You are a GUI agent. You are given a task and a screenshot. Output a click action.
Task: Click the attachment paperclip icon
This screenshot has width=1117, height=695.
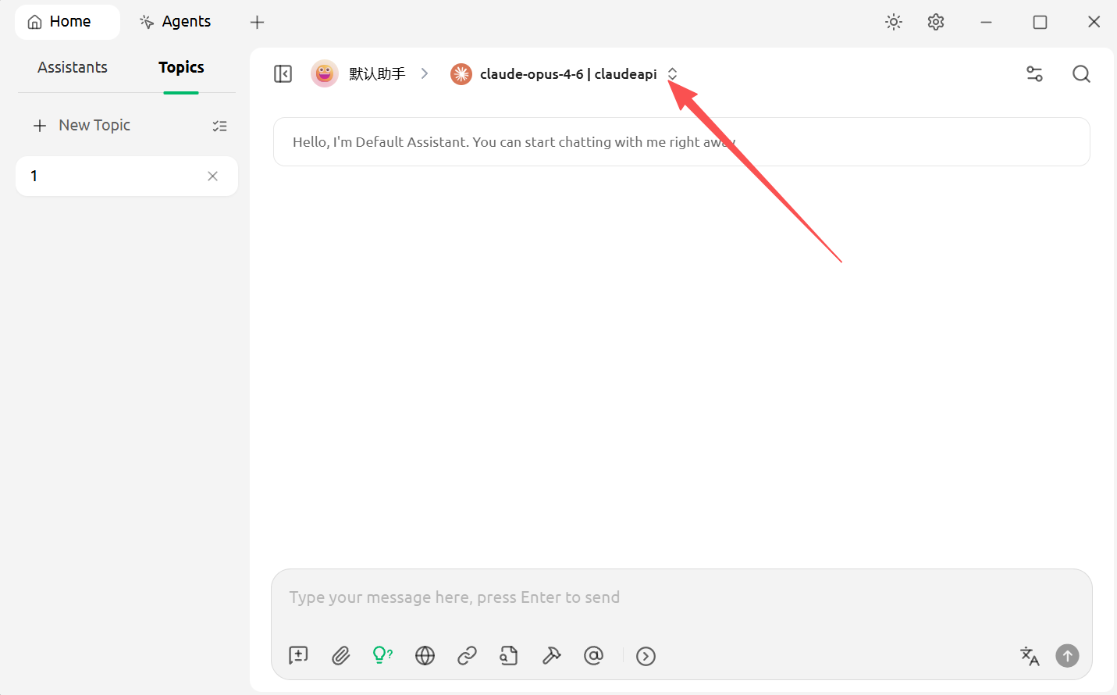(x=340, y=656)
